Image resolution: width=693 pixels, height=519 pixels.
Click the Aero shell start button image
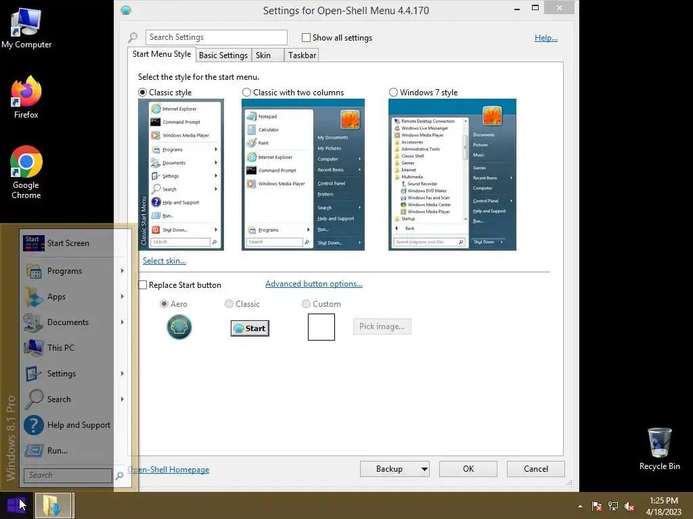(179, 327)
